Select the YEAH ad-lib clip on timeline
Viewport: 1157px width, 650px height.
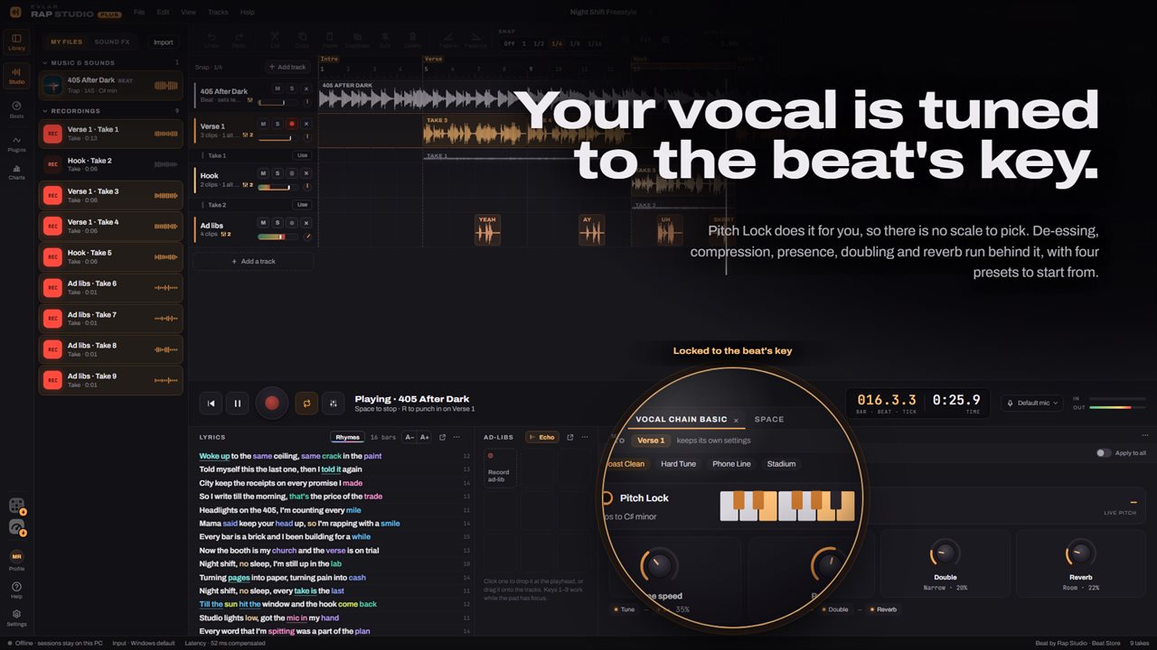(x=487, y=230)
